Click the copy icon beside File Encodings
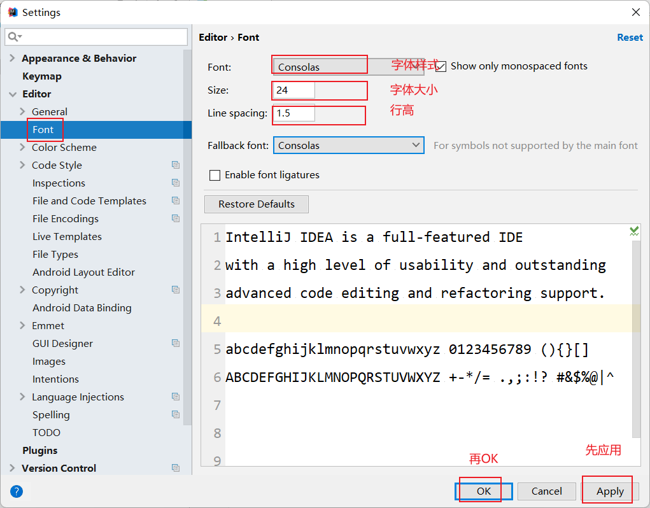This screenshot has height=508, width=650. [176, 218]
